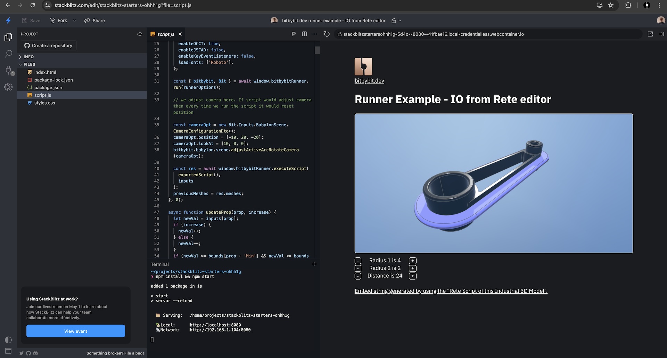This screenshot has width=667, height=358.
Task: Increase Distance with plus button
Action: tap(413, 276)
